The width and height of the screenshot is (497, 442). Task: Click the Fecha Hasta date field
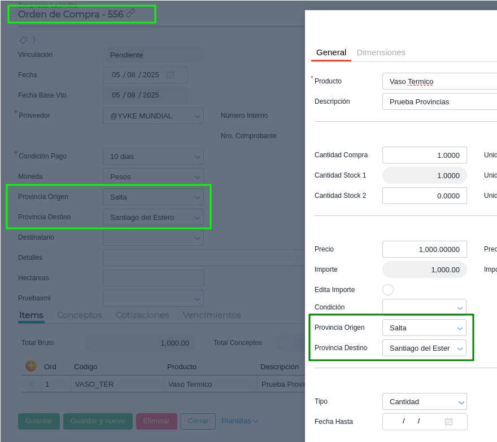coord(424,422)
